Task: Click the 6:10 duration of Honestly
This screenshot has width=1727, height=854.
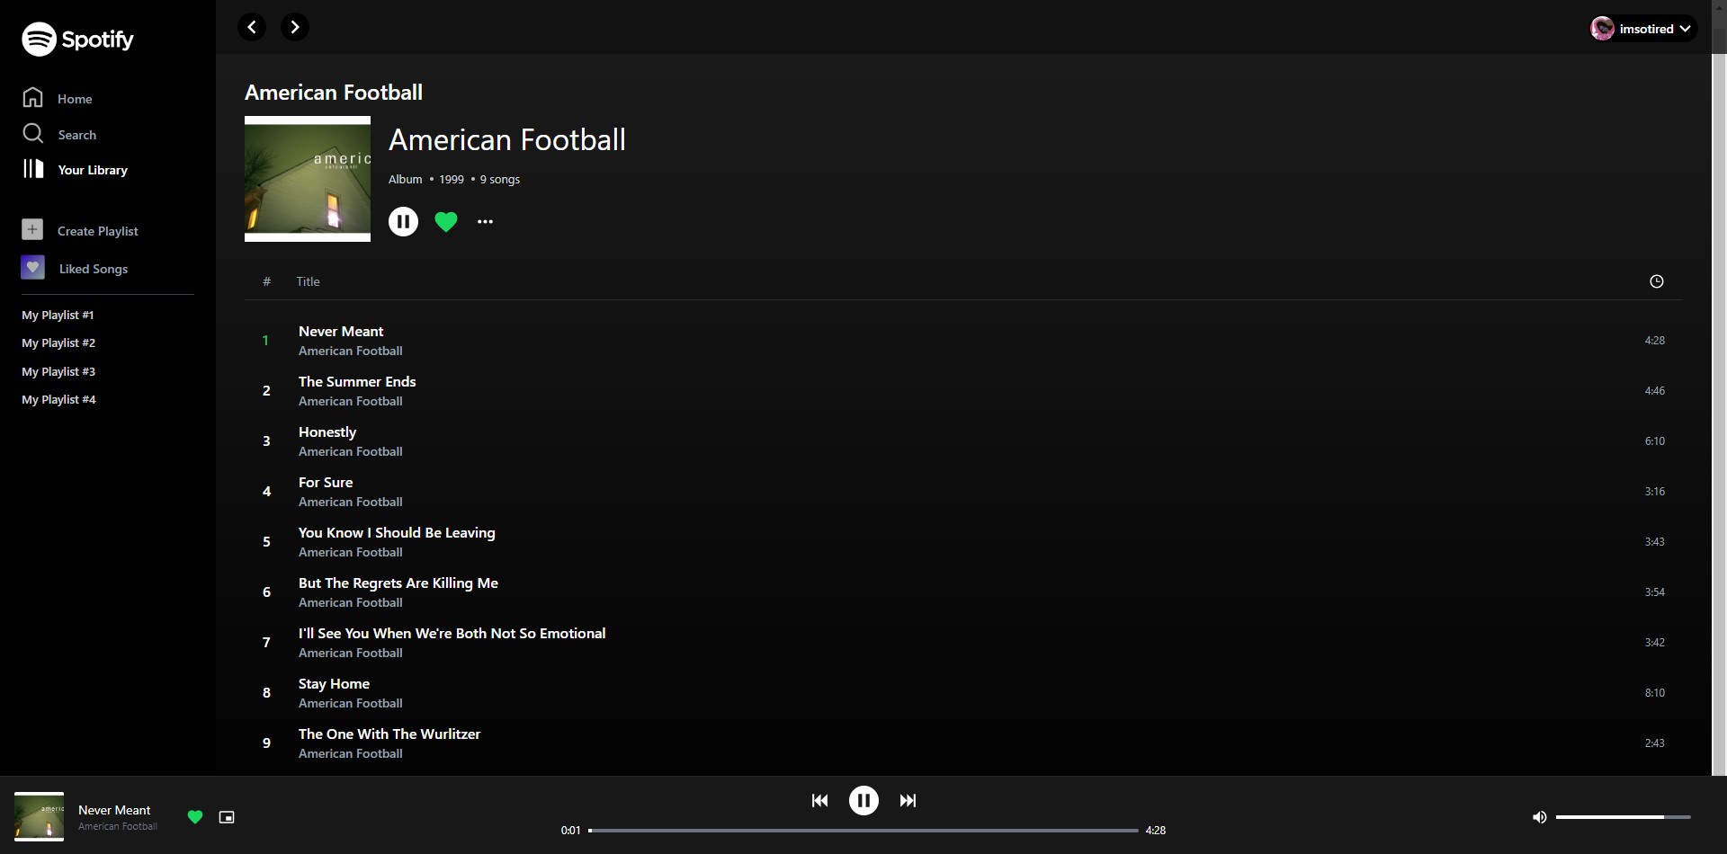Action: (1654, 441)
